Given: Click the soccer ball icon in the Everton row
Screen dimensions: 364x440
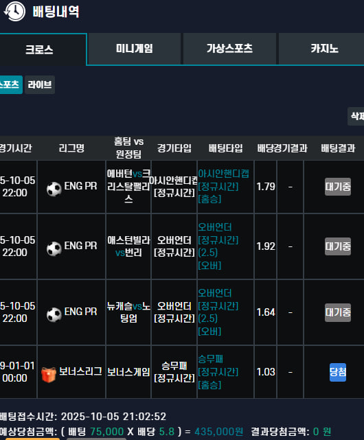Looking at the screenshot, I should (x=54, y=189).
